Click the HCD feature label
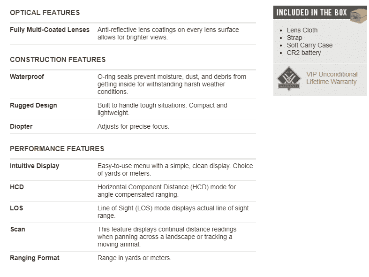This screenshot has height=277, width=369. pos(17,187)
